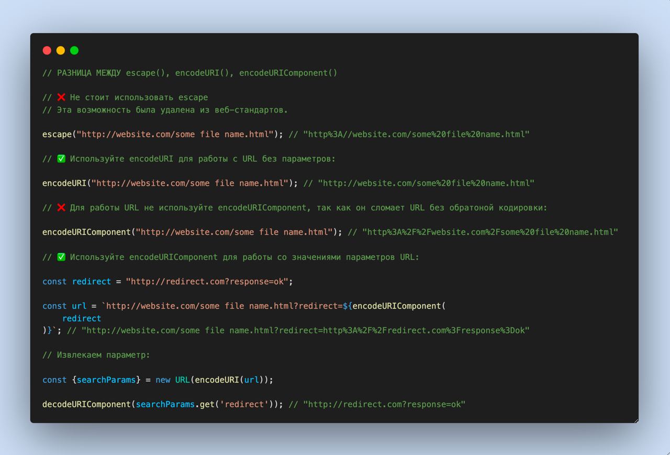
Task: Click the window resize grip corner
Action: pyautogui.click(x=635, y=420)
